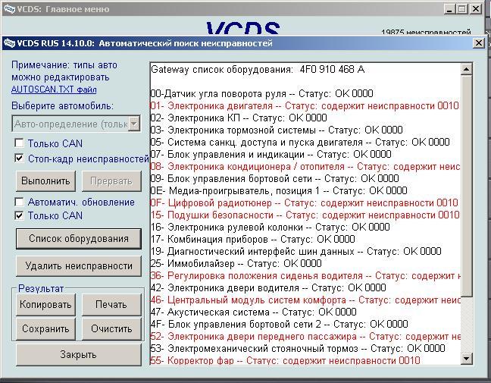Uncheck Стоп-кадр неисправностей option
The image size is (491, 383).
coord(20,159)
